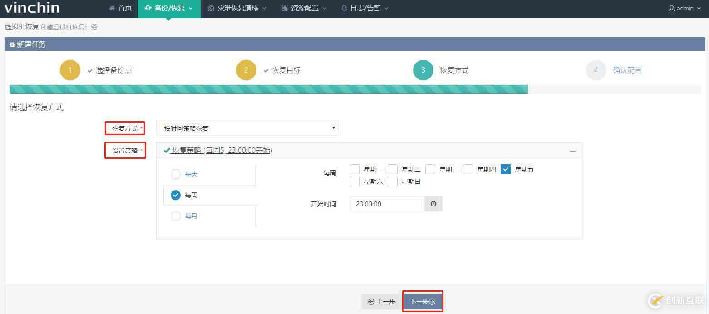Click the 23:00:00 time input field

[386, 204]
